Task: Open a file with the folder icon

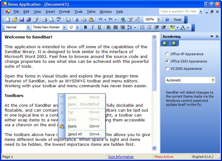Action: [15, 20]
